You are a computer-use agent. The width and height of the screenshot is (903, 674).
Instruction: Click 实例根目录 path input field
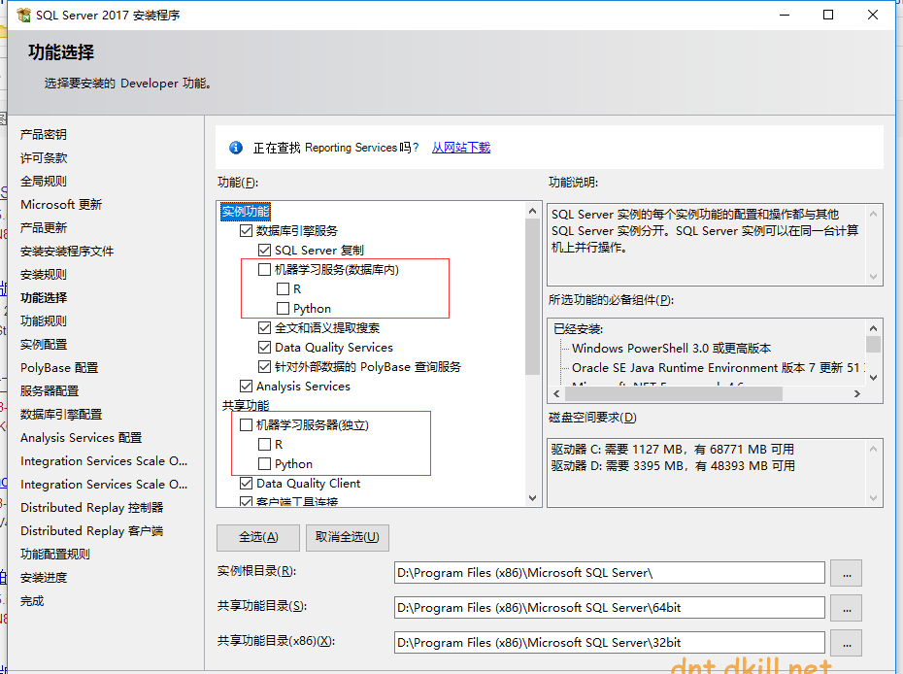pyautogui.click(x=610, y=573)
